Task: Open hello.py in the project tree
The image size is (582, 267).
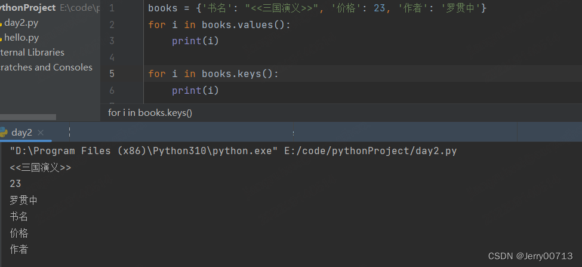Action: pos(21,38)
